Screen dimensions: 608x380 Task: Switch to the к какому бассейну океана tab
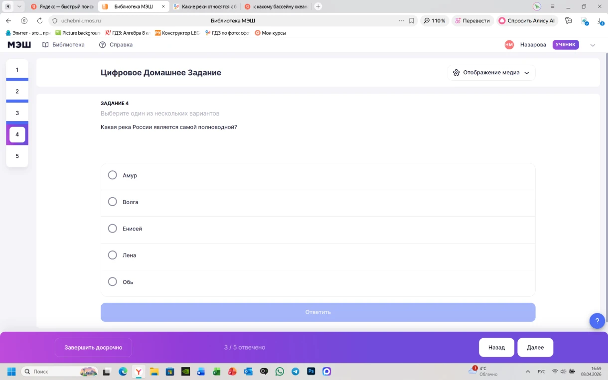pyautogui.click(x=277, y=6)
